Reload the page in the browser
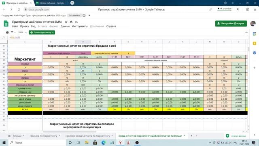The height and width of the screenshot is (146, 259). [19, 9]
